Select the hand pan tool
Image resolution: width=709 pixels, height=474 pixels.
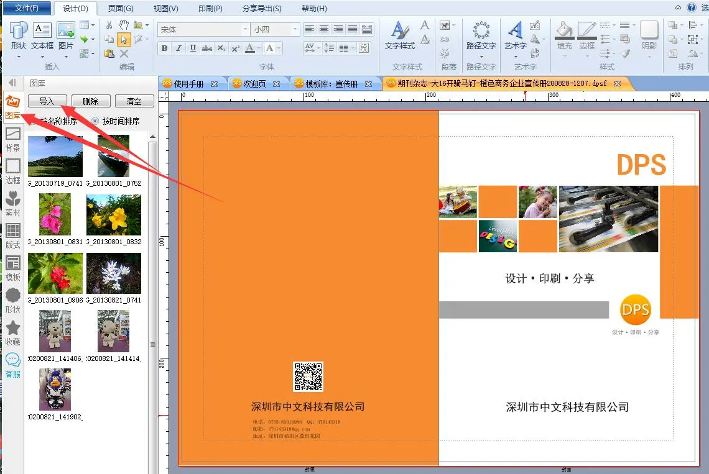[124, 25]
